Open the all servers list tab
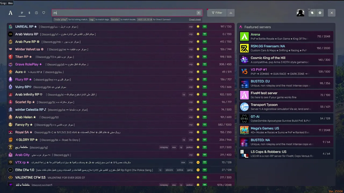This screenshot has height=193, width=344. tap(22, 13)
